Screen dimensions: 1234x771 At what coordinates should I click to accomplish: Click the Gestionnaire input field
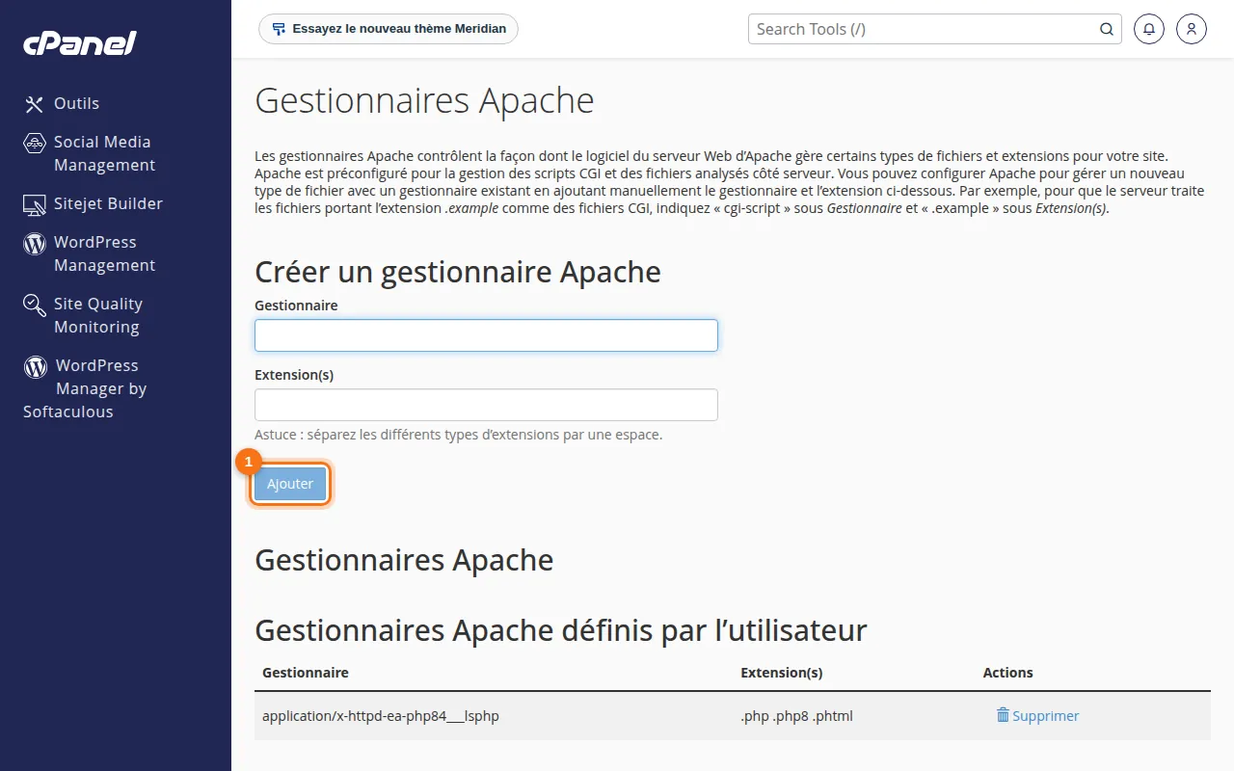click(486, 335)
